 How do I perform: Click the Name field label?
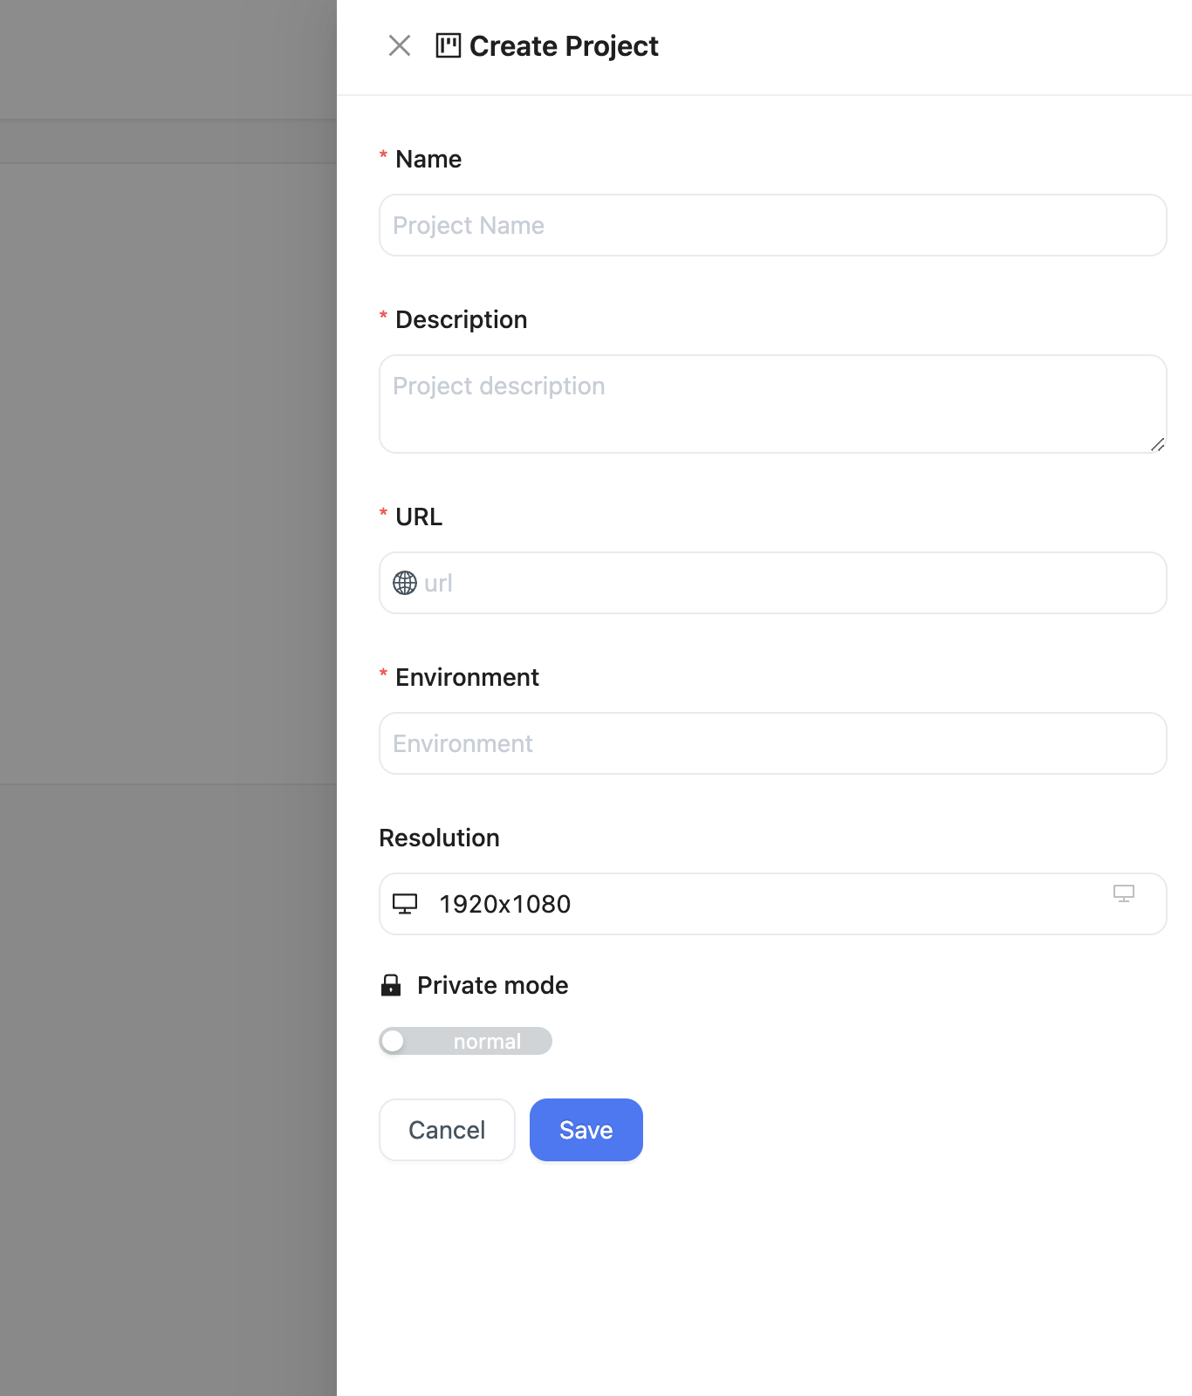click(428, 159)
